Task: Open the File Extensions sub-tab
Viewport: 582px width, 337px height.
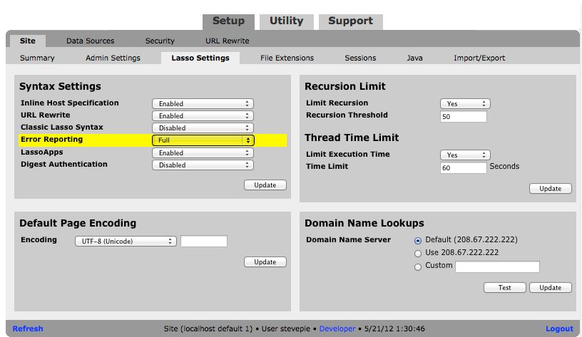Action: 287,58
